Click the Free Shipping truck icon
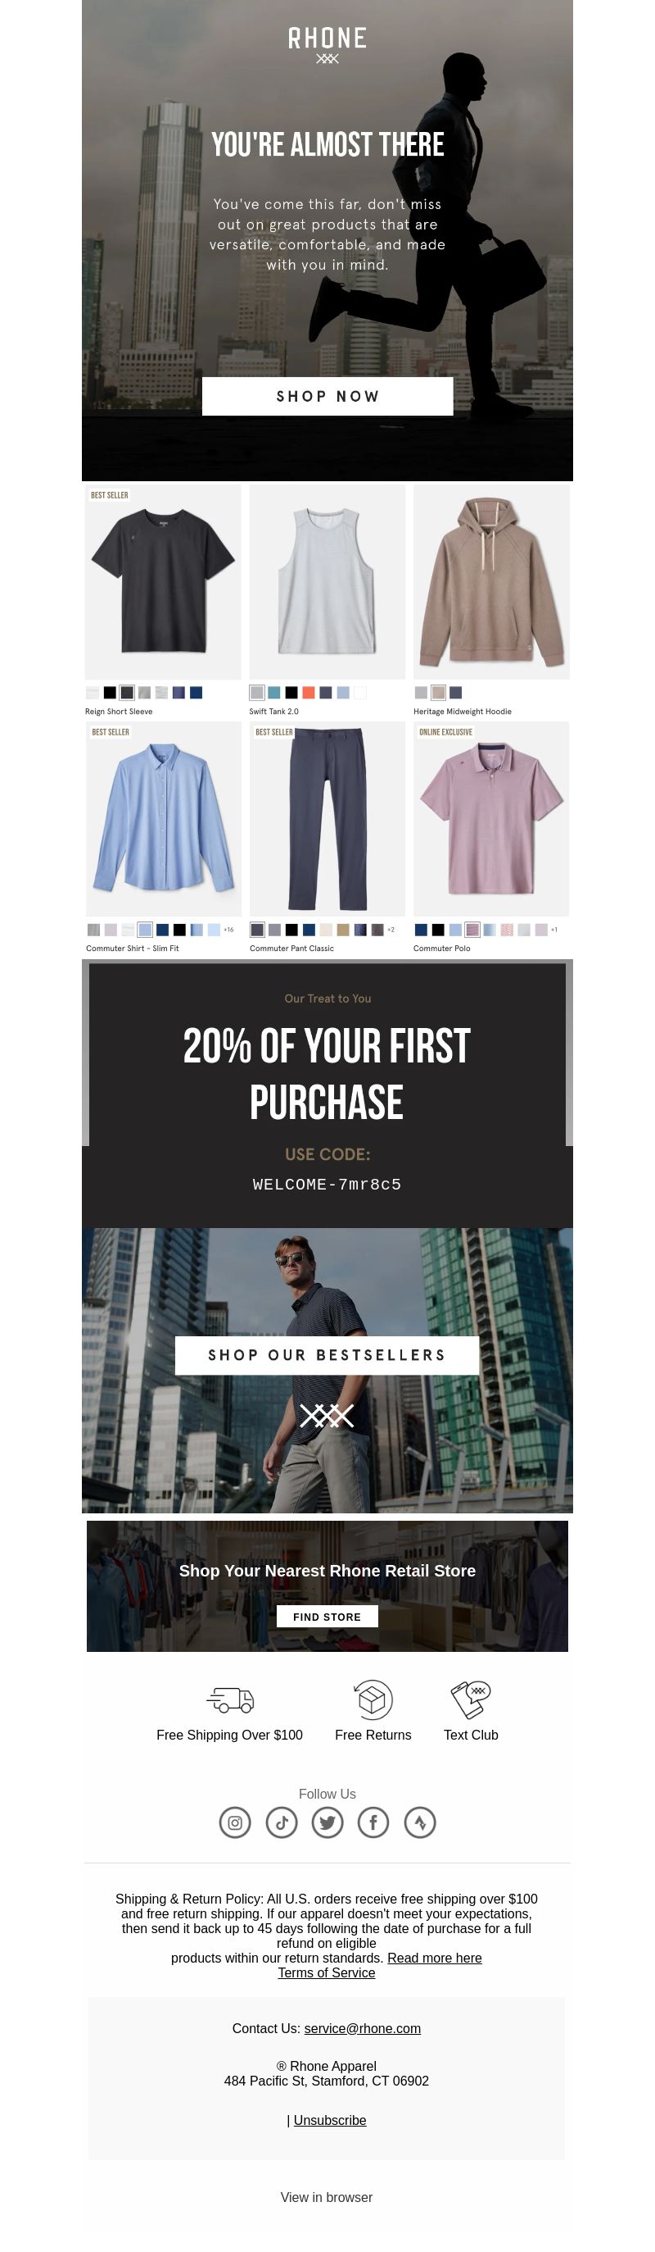This screenshot has width=655, height=2252. pos(231,1699)
